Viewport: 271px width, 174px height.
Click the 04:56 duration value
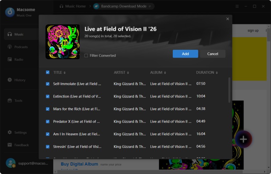click(x=201, y=147)
